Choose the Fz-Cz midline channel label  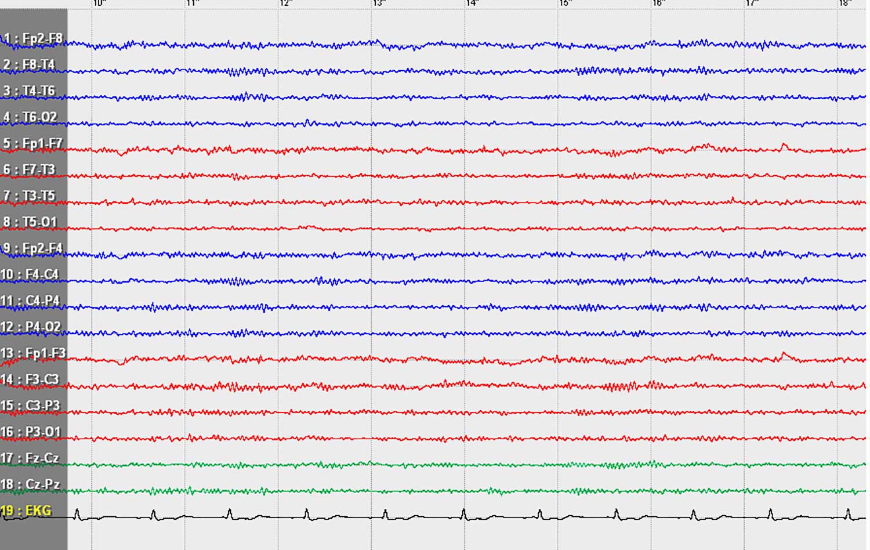coord(30,458)
